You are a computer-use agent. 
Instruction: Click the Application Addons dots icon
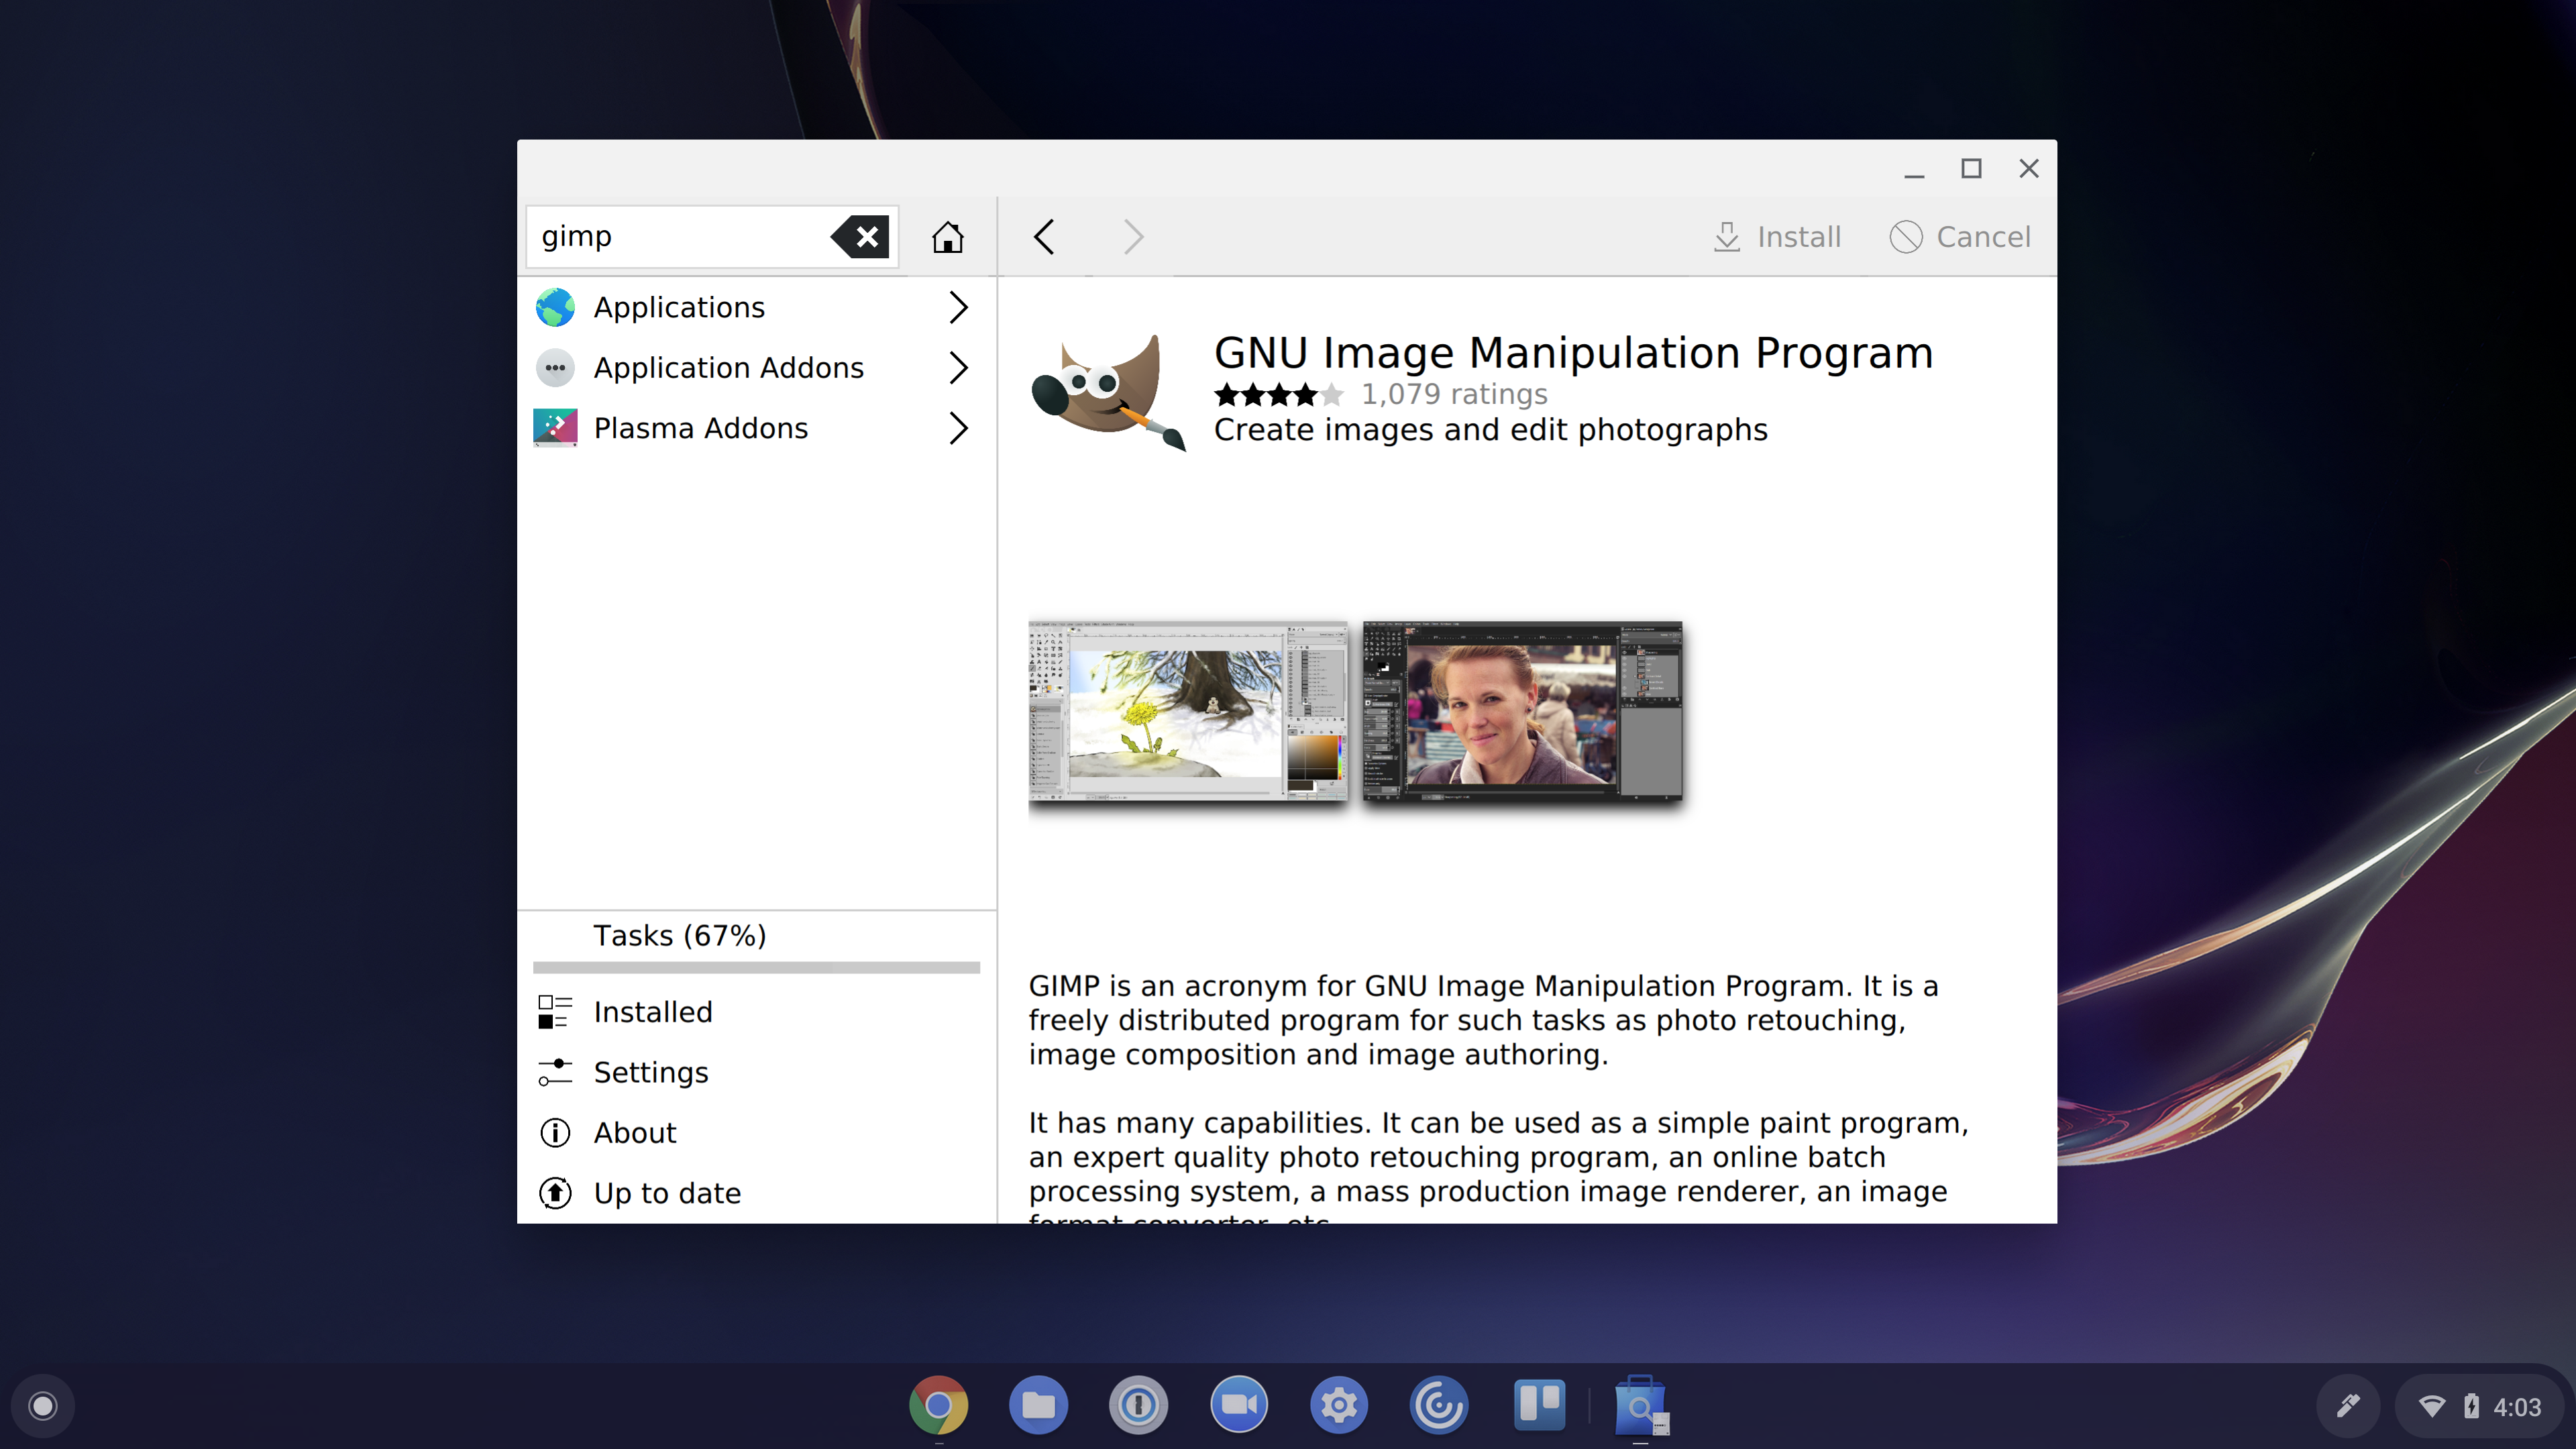[555, 368]
